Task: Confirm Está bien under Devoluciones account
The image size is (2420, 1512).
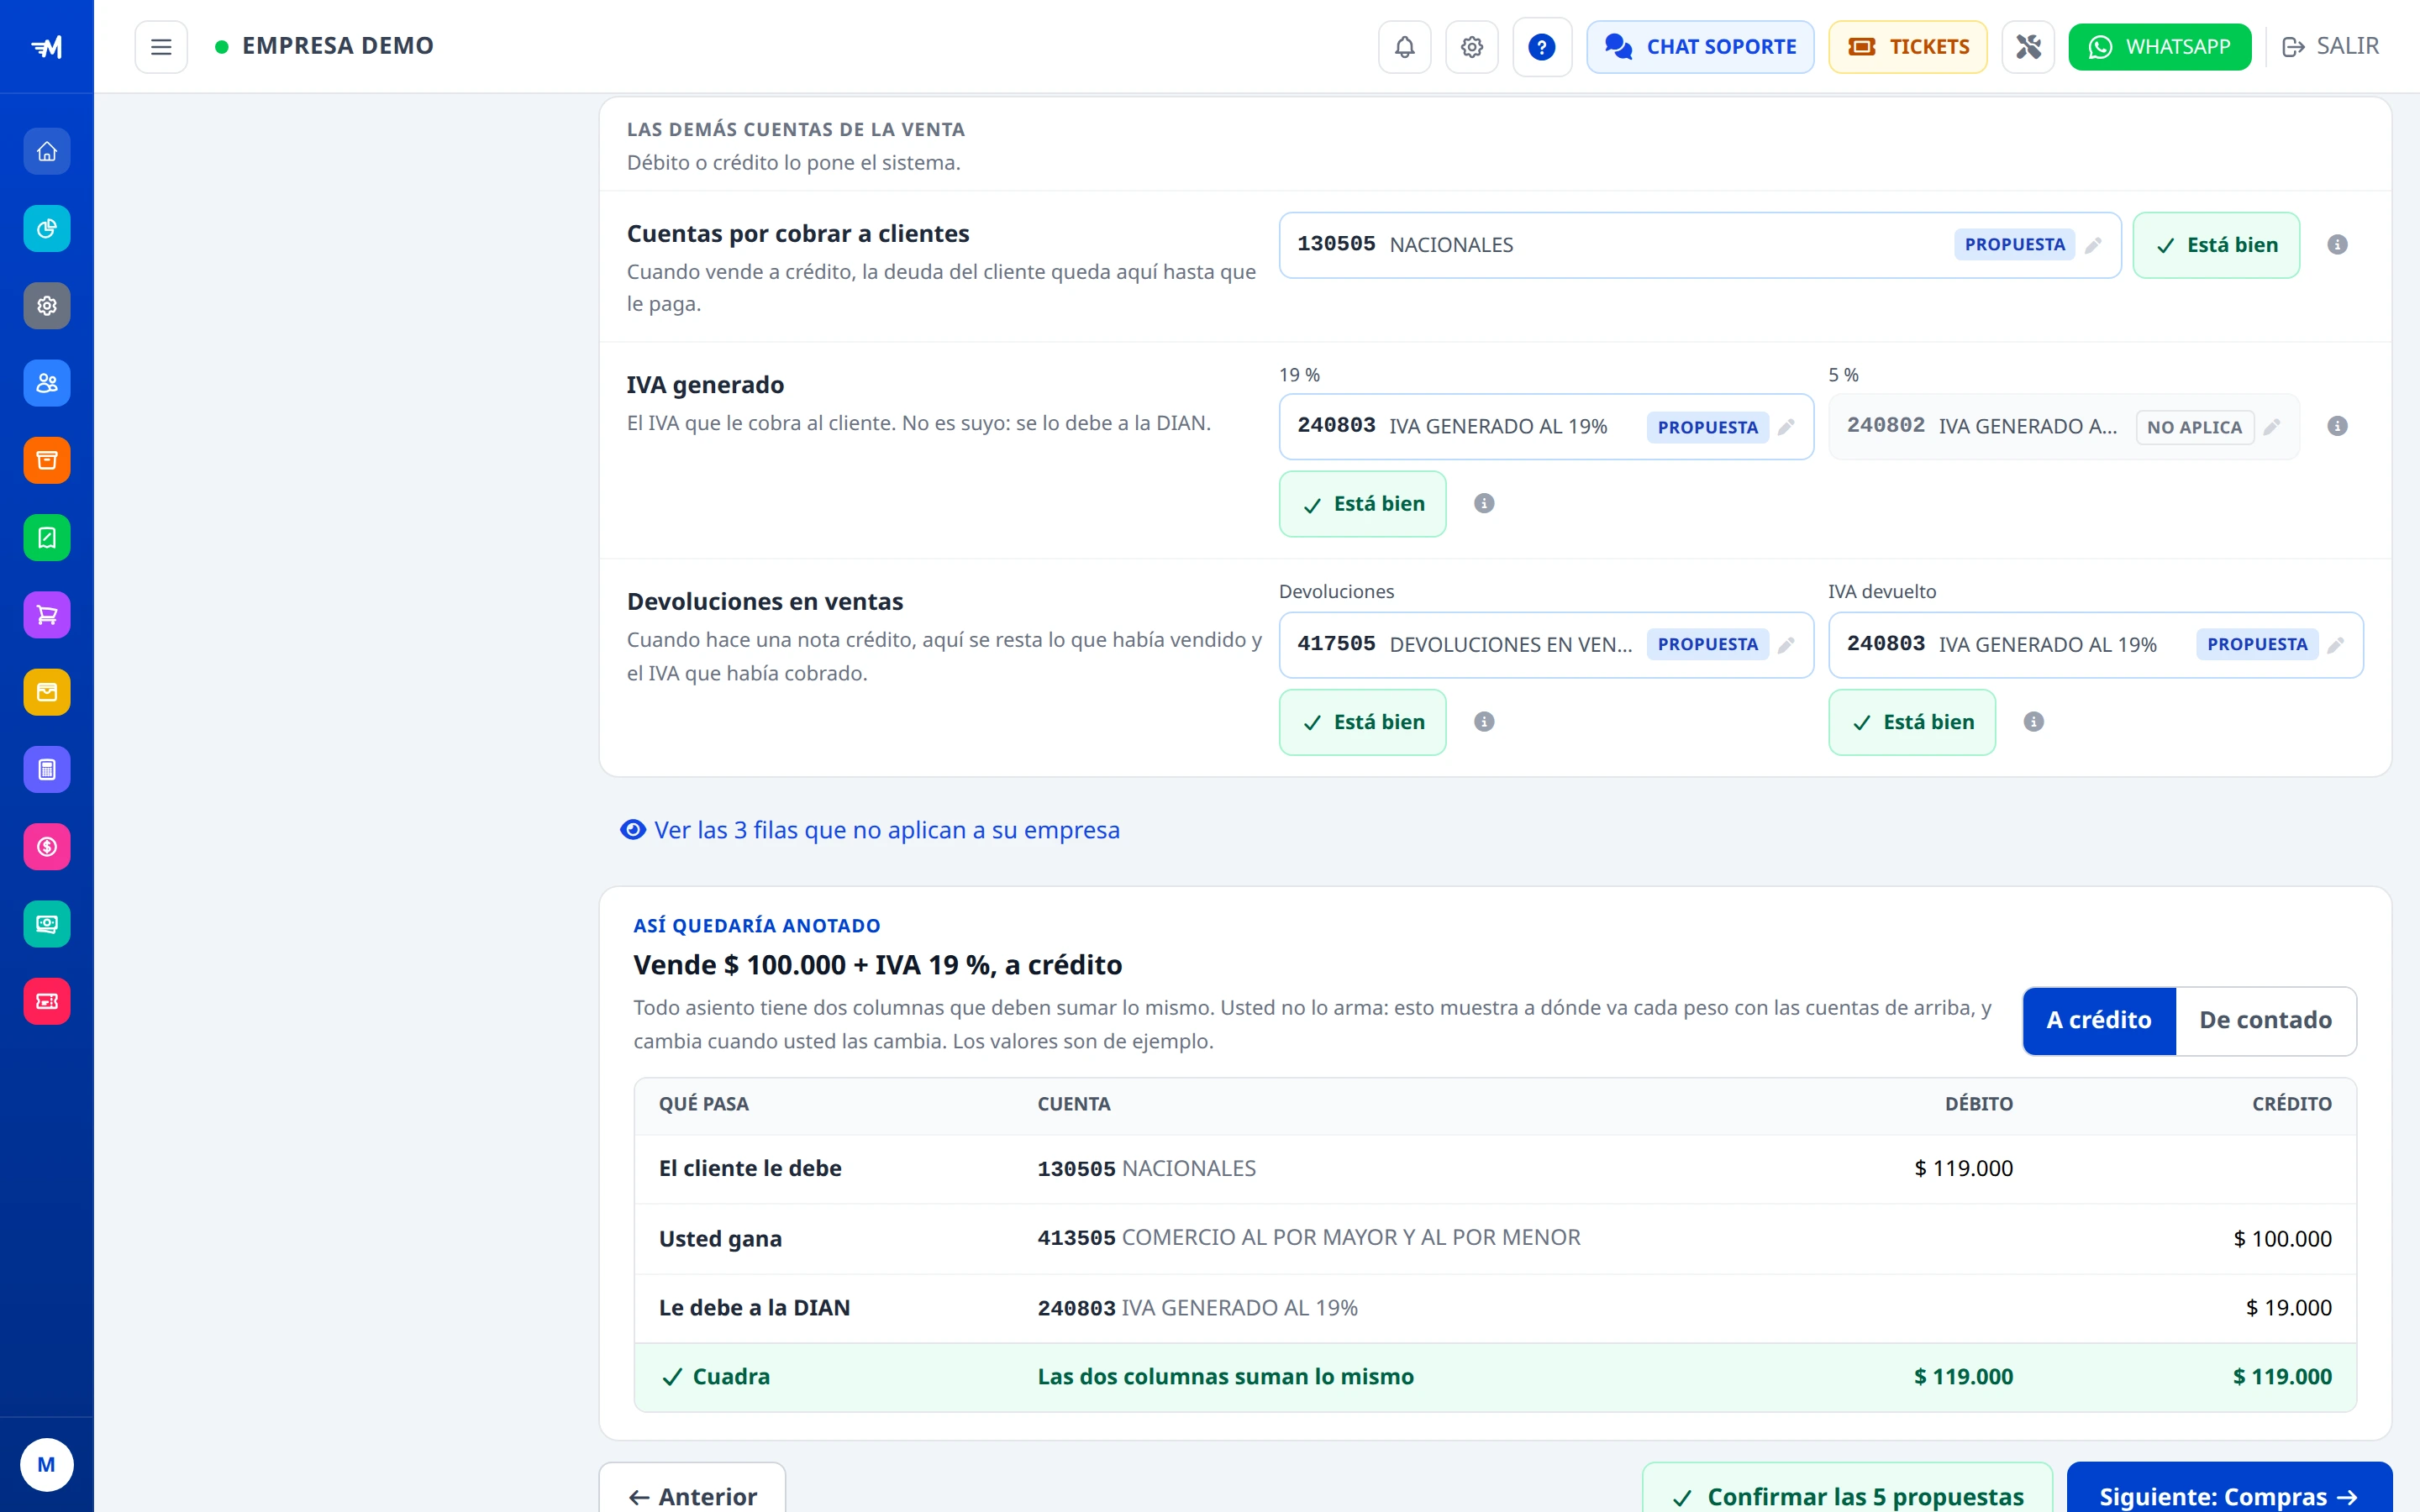Action: (x=1362, y=722)
